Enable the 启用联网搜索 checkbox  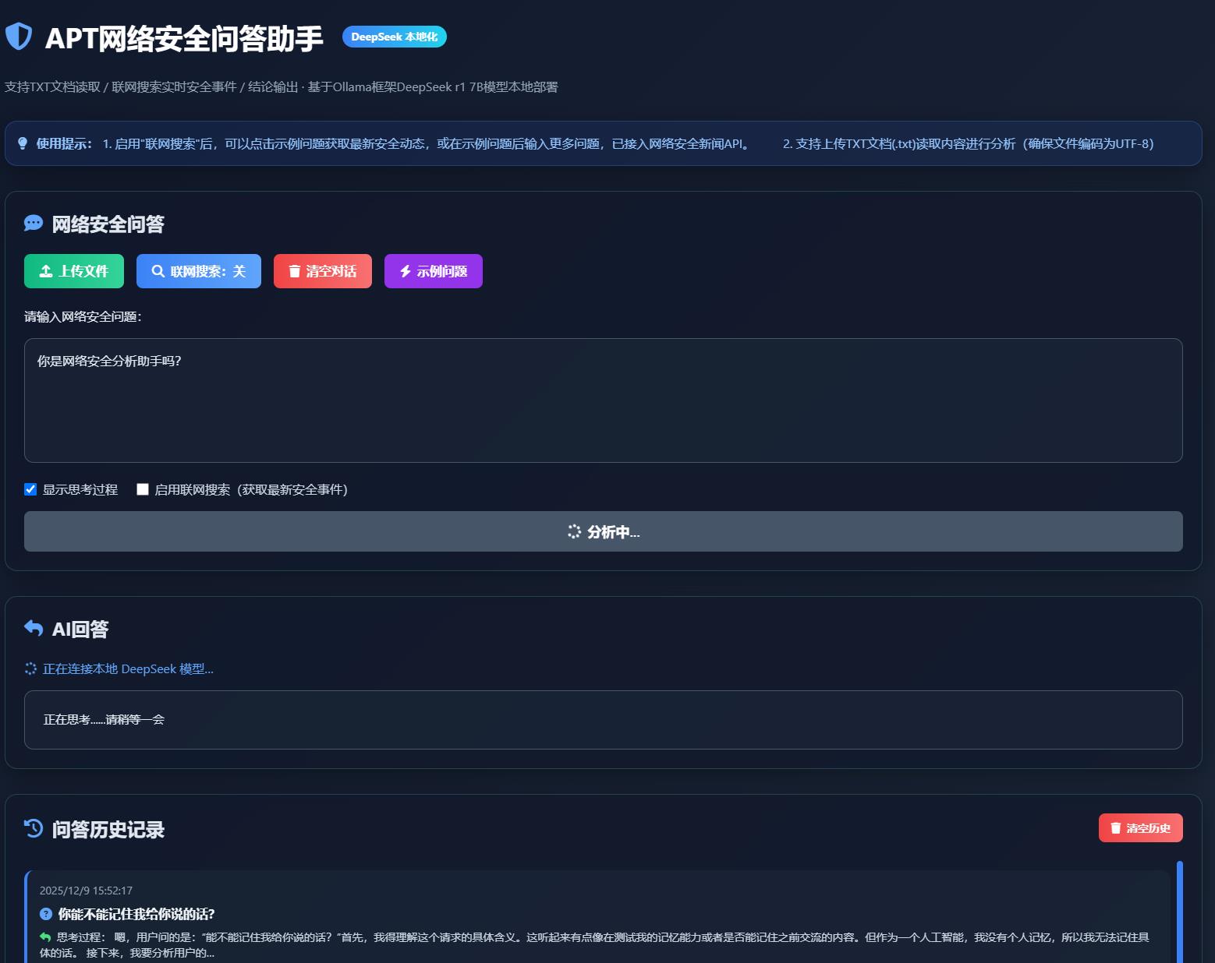[x=143, y=489]
